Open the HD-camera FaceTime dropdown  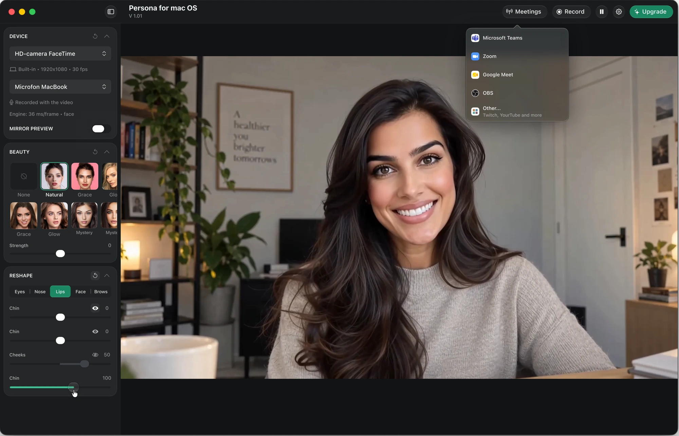60,54
